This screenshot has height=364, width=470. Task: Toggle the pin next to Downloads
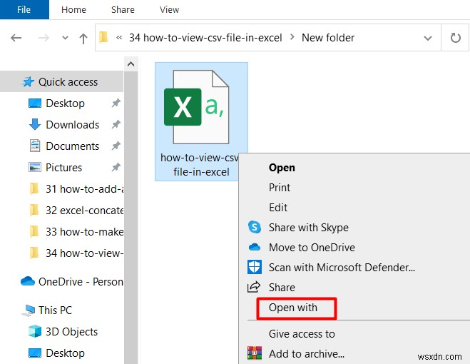(x=116, y=124)
